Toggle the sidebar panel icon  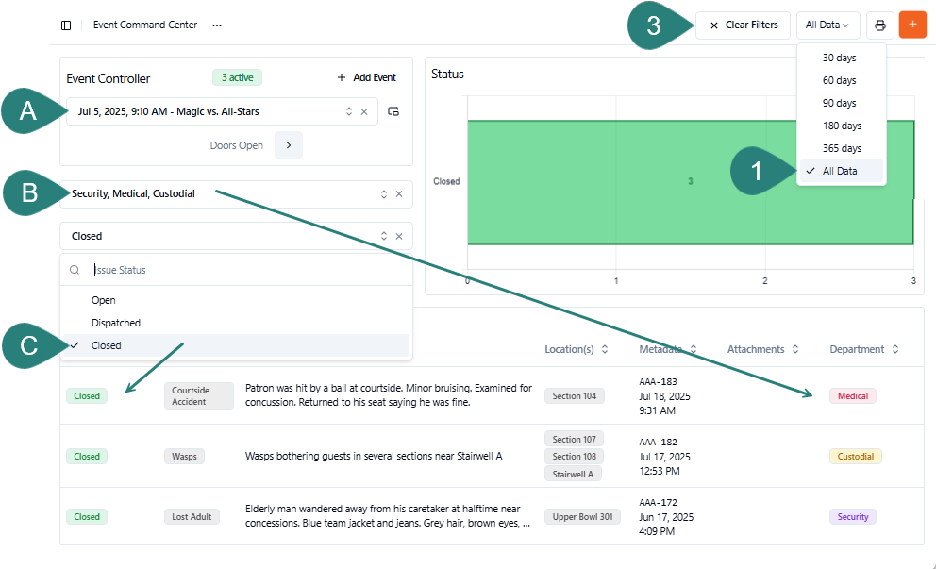(x=65, y=25)
